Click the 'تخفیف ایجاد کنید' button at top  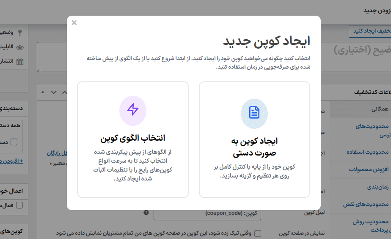[x=370, y=31]
